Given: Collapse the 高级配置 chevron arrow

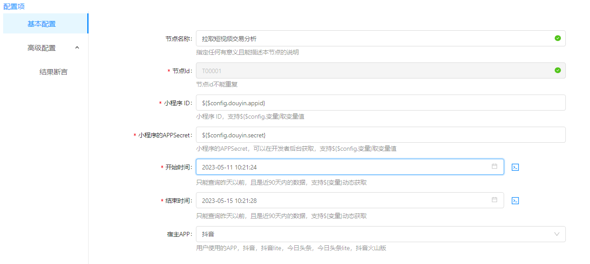Looking at the screenshot, I should click(x=77, y=48).
